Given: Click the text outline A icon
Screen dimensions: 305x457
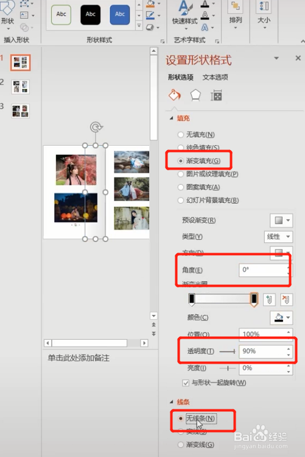Looking at the screenshot, I should coord(205,15).
